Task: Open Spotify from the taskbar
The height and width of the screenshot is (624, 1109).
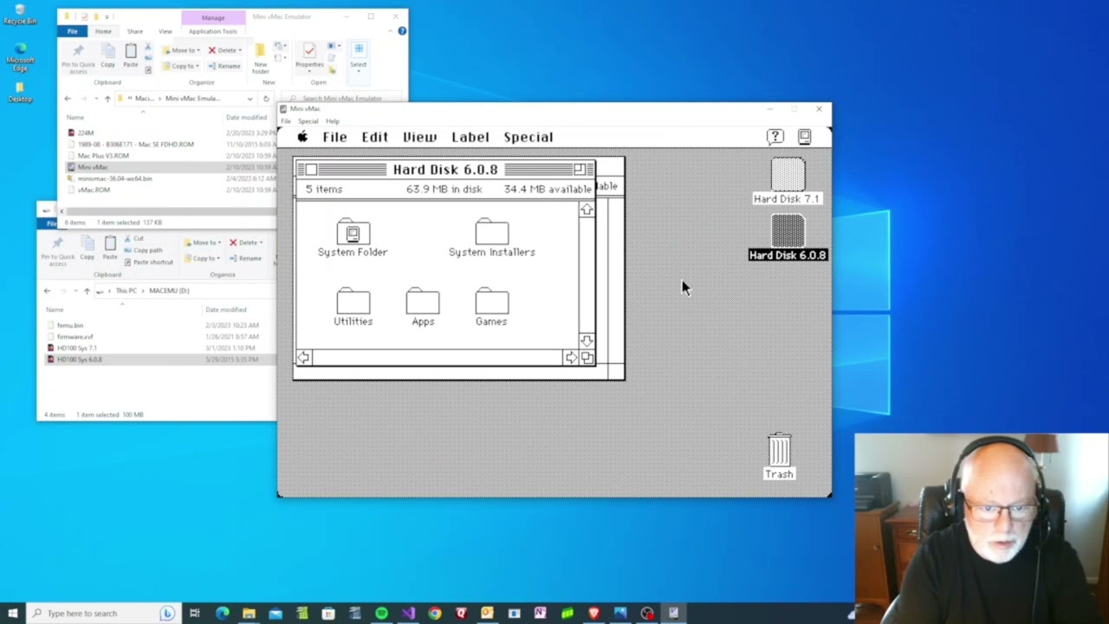Action: (381, 613)
